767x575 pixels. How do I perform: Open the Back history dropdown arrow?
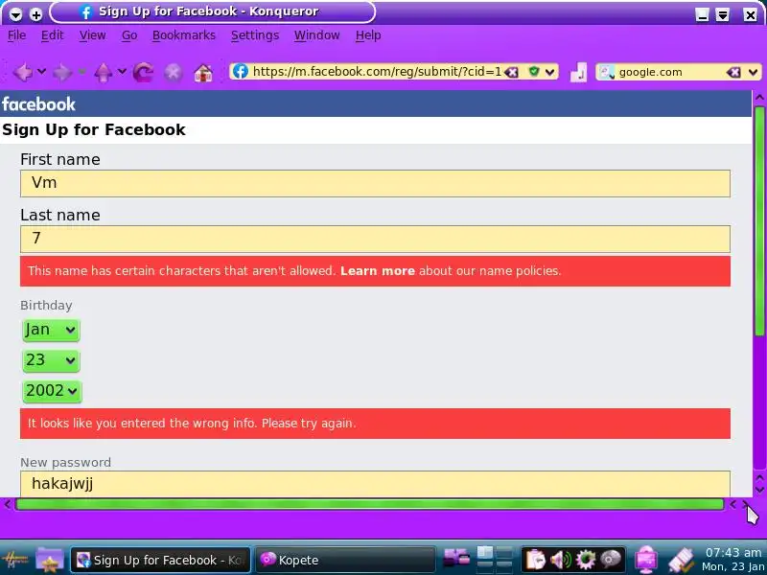click(41, 72)
